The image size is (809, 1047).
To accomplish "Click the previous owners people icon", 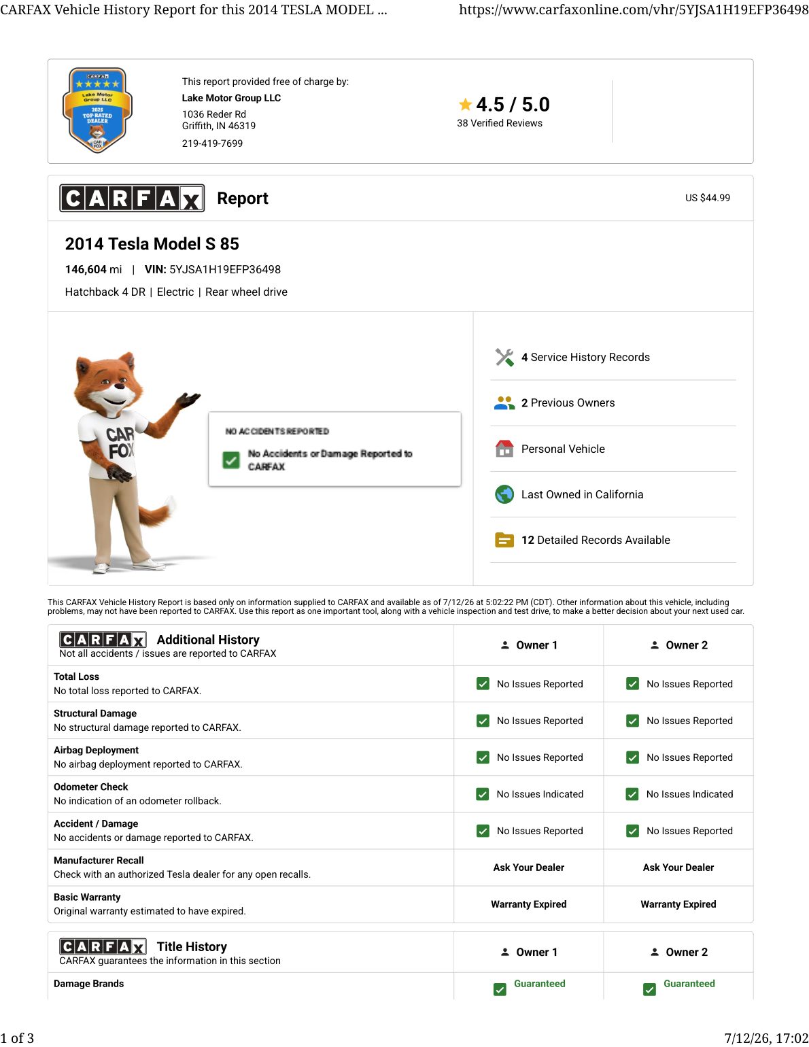I will [504, 402].
